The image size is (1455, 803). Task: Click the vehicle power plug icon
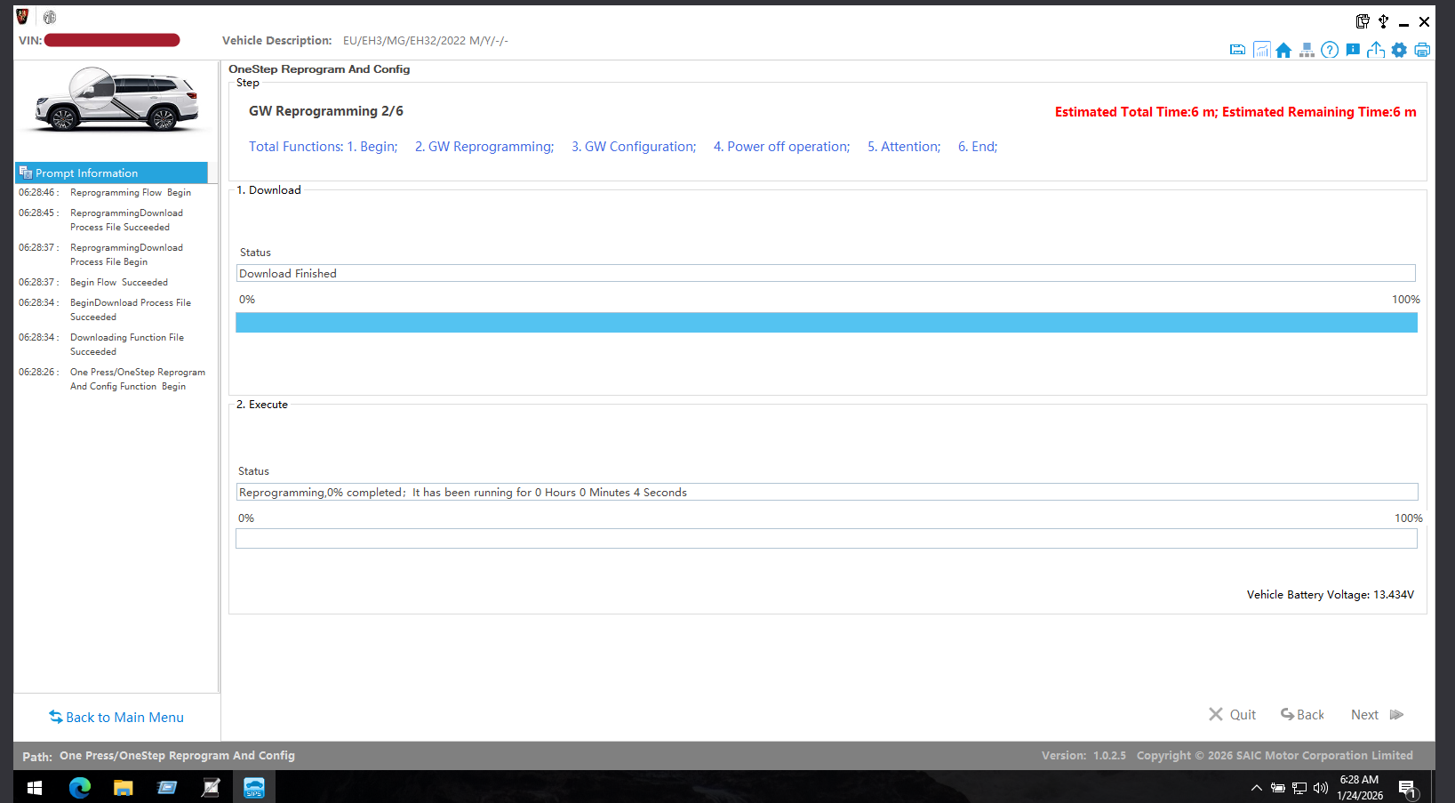click(1363, 21)
